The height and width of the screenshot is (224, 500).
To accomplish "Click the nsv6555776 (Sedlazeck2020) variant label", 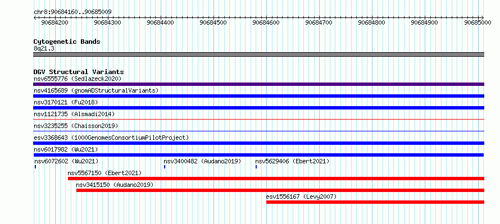I will [x=78, y=79].
